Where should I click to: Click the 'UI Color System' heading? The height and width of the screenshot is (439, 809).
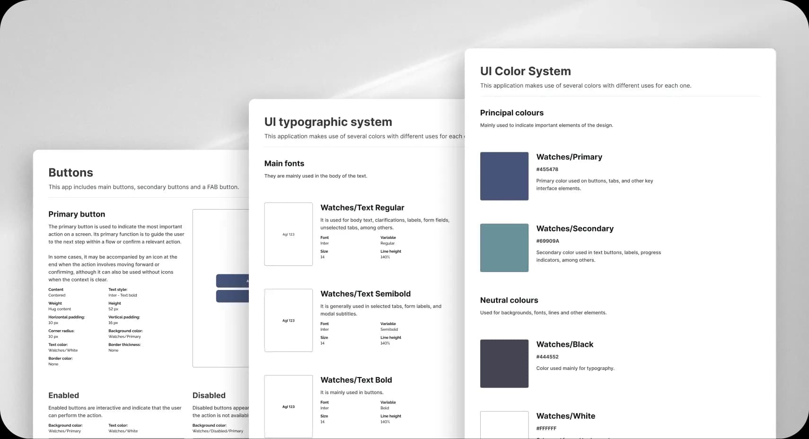(x=525, y=71)
